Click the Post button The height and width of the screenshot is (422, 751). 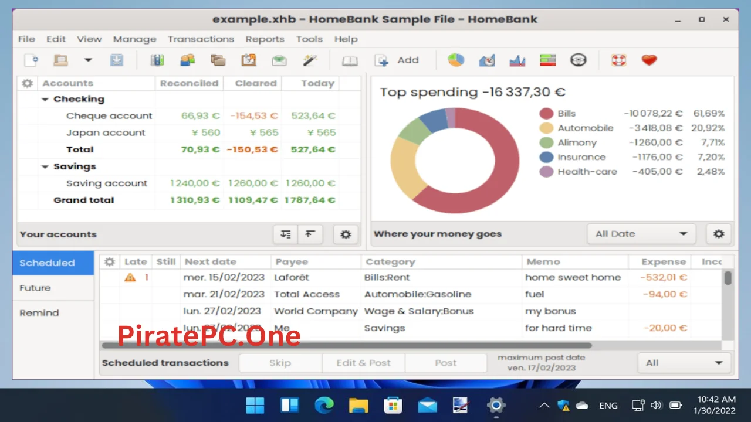[446, 363]
